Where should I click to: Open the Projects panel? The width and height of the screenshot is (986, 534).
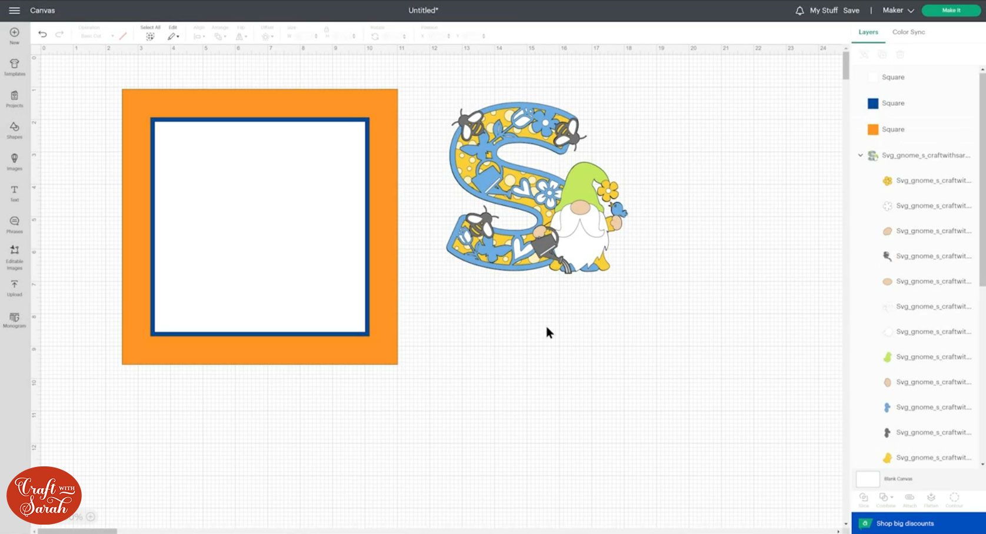15,99
